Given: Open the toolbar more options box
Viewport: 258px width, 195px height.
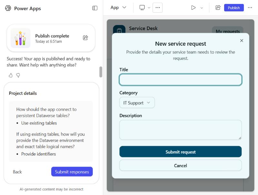Looking at the screenshot, I should 157,7.
